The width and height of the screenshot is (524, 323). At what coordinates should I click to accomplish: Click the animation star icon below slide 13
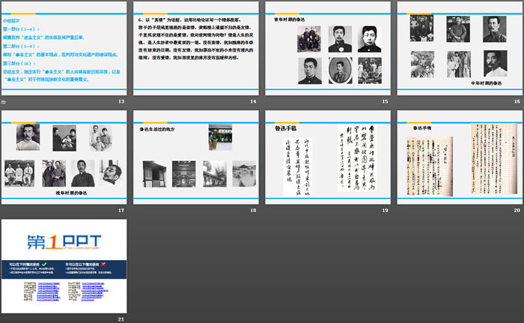click(x=4, y=100)
